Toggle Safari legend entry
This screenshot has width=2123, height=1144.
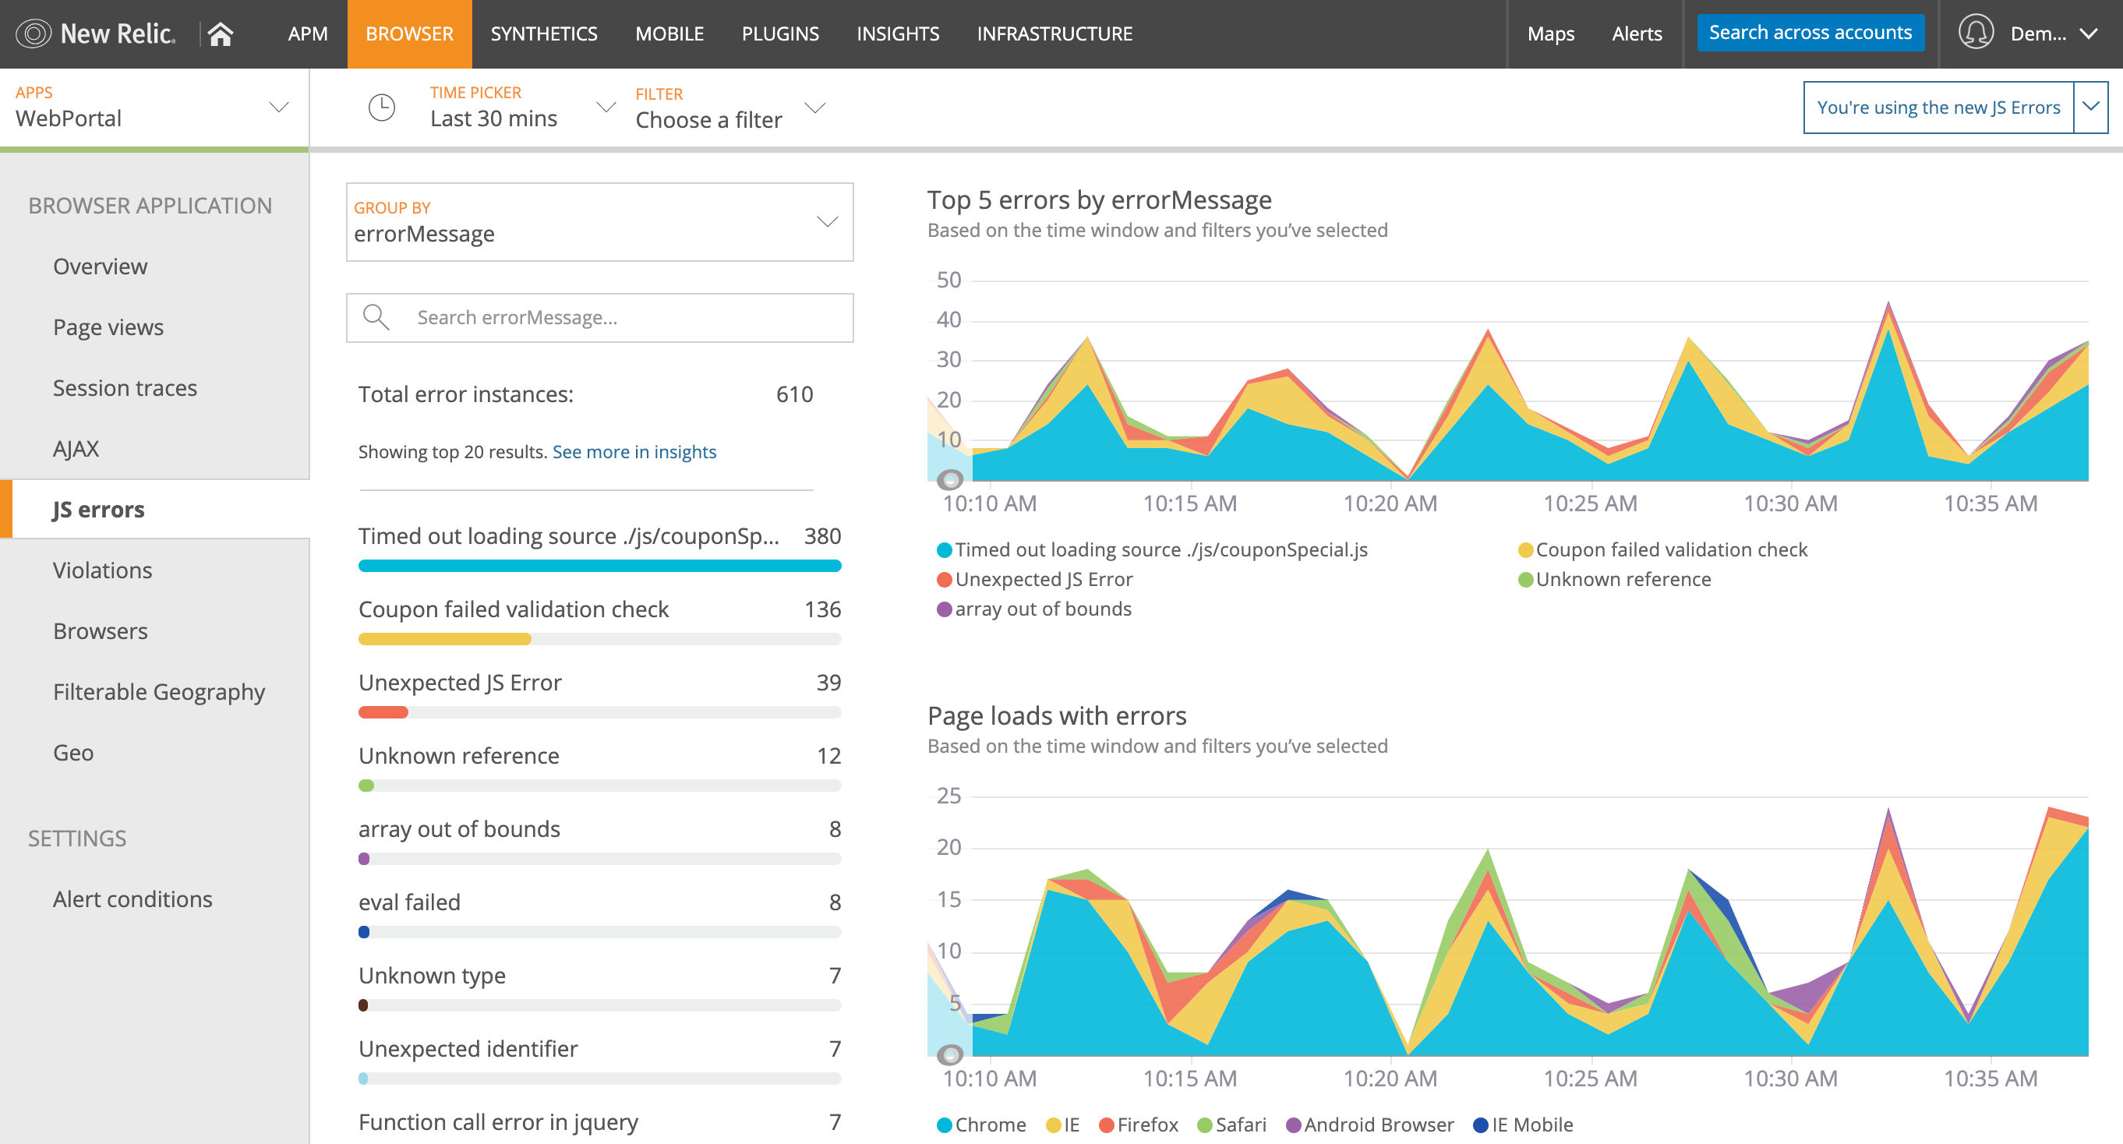(1231, 1125)
